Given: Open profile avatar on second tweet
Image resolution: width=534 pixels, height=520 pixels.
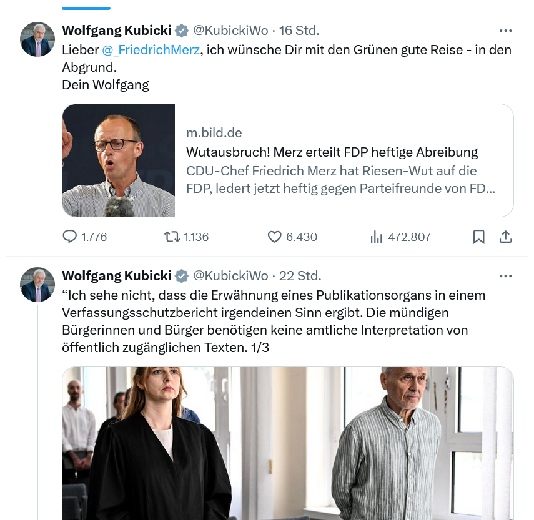Looking at the screenshot, I should point(37,285).
